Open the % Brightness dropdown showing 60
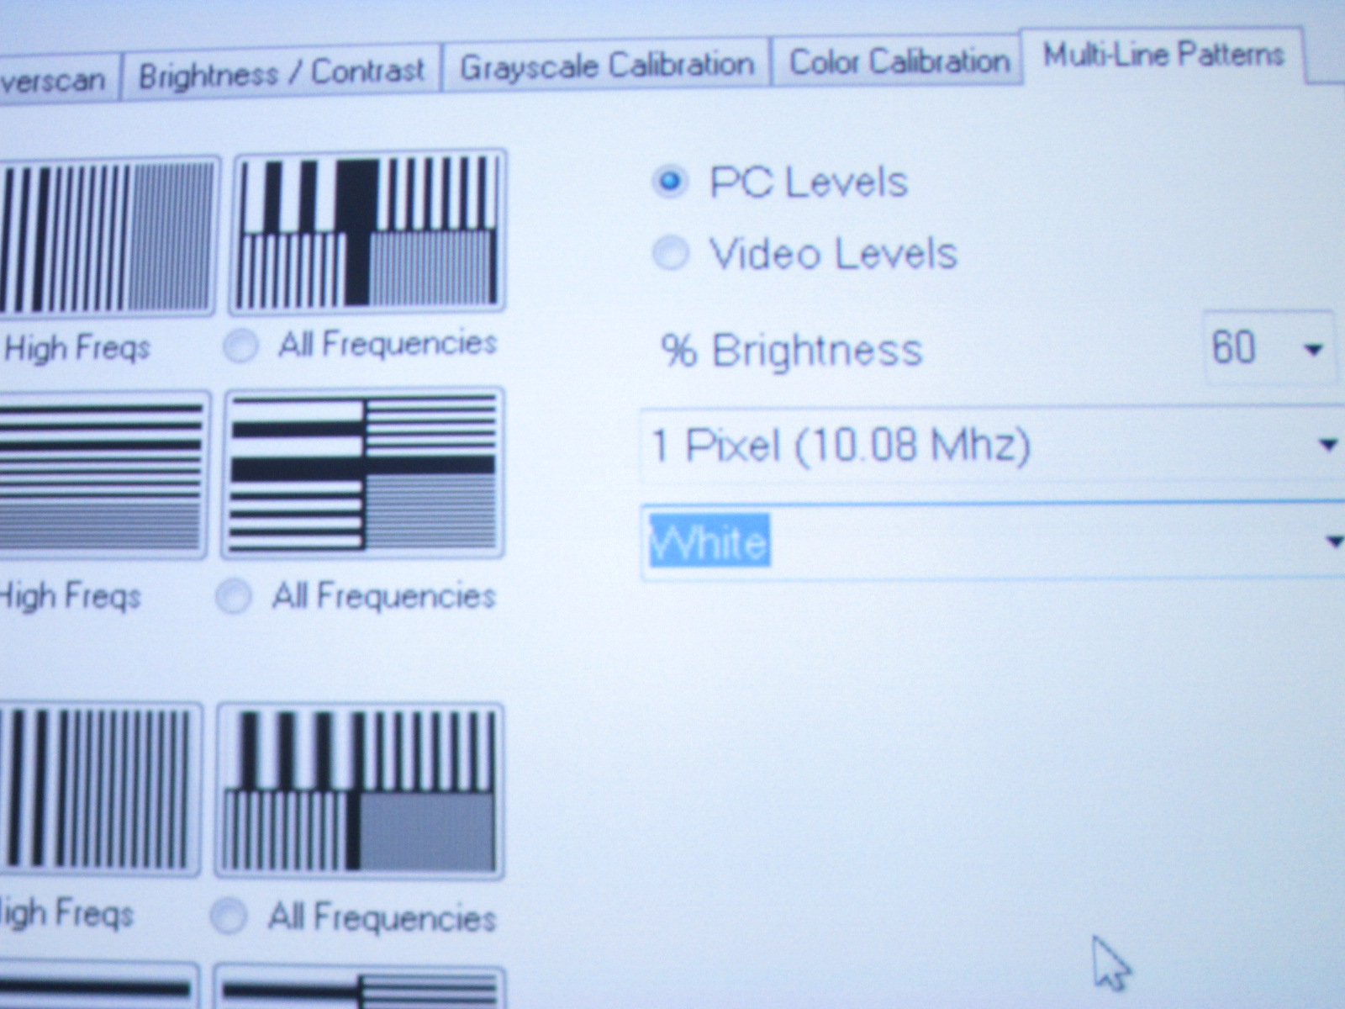Viewport: 1345px width, 1009px height. tap(1269, 347)
